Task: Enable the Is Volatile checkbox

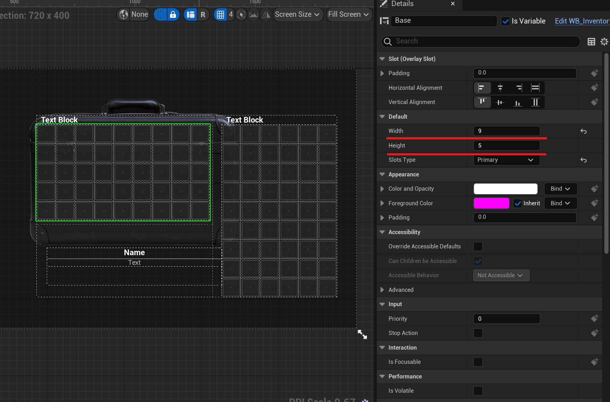Action: (478, 391)
